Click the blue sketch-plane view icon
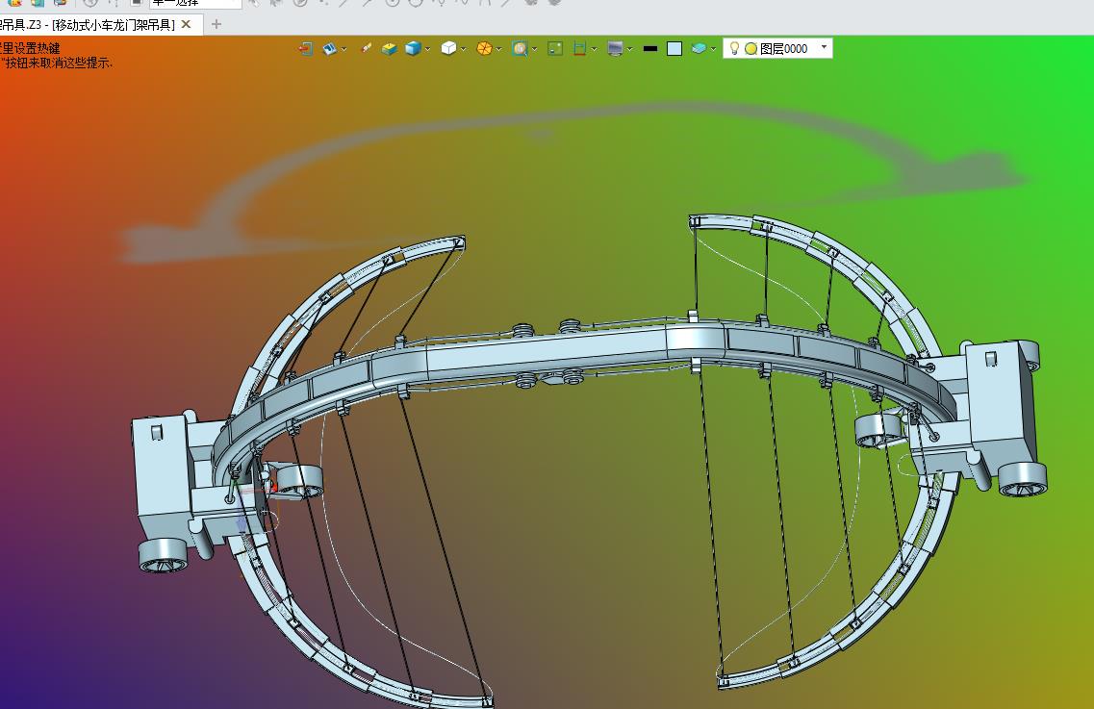This screenshot has height=709, width=1094. click(330, 48)
